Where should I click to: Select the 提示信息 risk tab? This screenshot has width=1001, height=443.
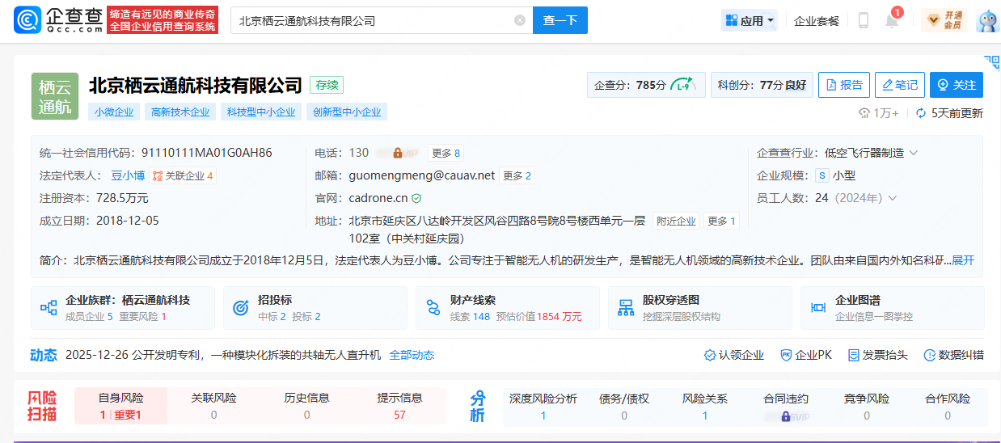coord(399,406)
